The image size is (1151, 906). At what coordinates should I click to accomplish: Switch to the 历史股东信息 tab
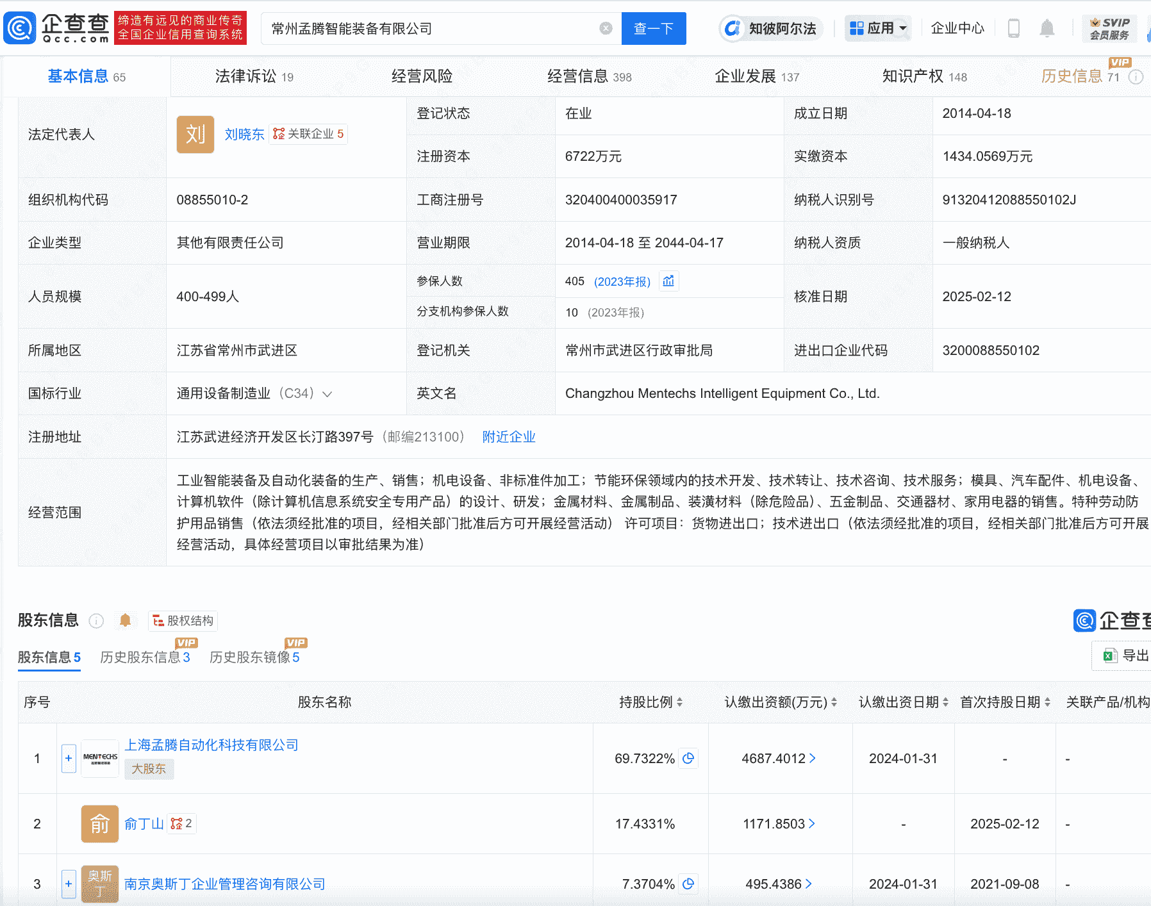click(x=144, y=657)
